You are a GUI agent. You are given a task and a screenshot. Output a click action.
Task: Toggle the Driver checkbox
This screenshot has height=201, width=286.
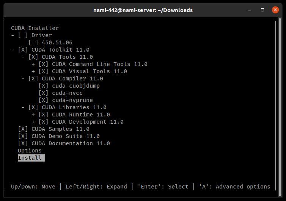[x=23, y=35]
